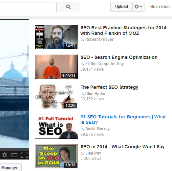Visit the Lisa Irby channel link

coord(93,153)
